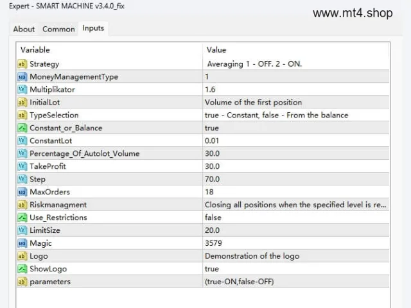Select the parameters variable name
The height and width of the screenshot is (308, 411).
[x=50, y=282]
